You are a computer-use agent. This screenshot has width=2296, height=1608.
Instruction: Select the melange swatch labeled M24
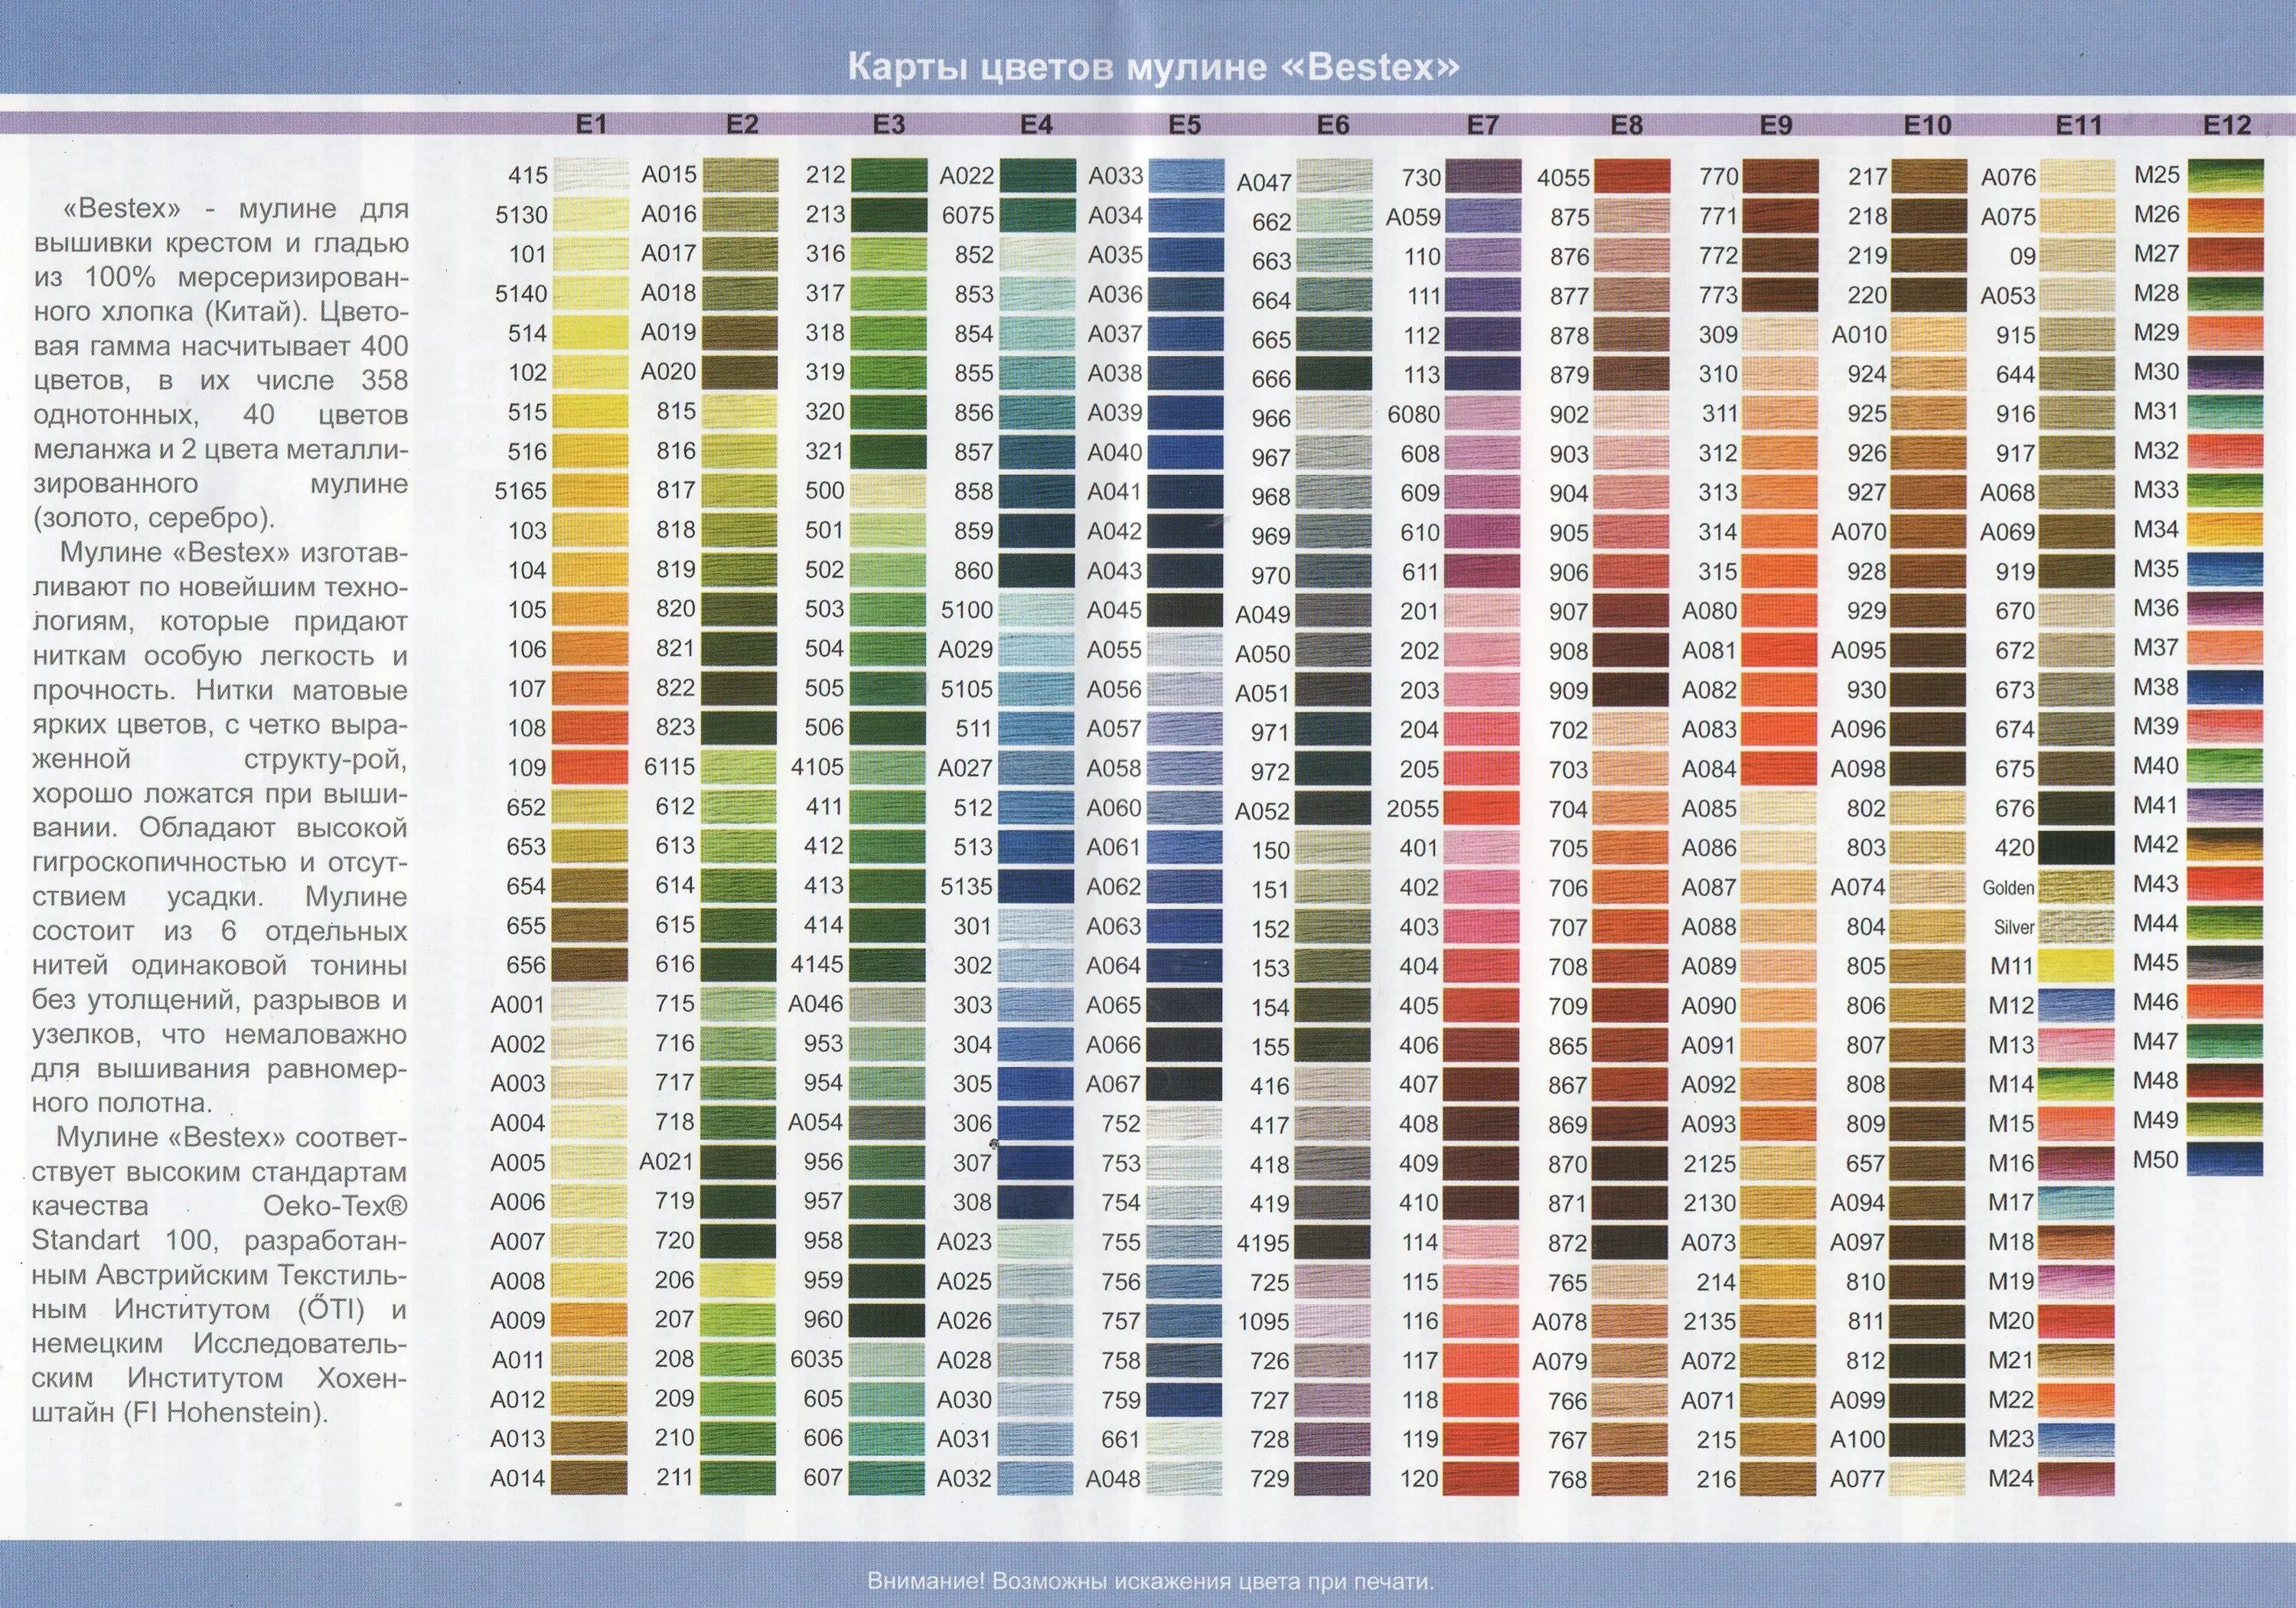coord(2077,1478)
